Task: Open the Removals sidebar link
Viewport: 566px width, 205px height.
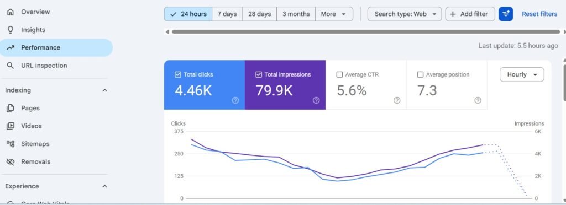Action: click(x=36, y=162)
